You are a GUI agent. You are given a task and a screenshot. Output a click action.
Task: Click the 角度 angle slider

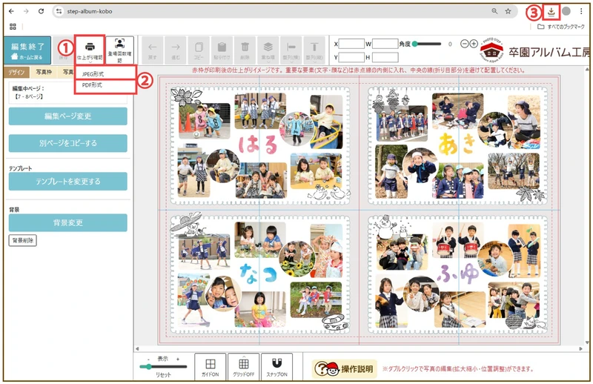point(428,44)
